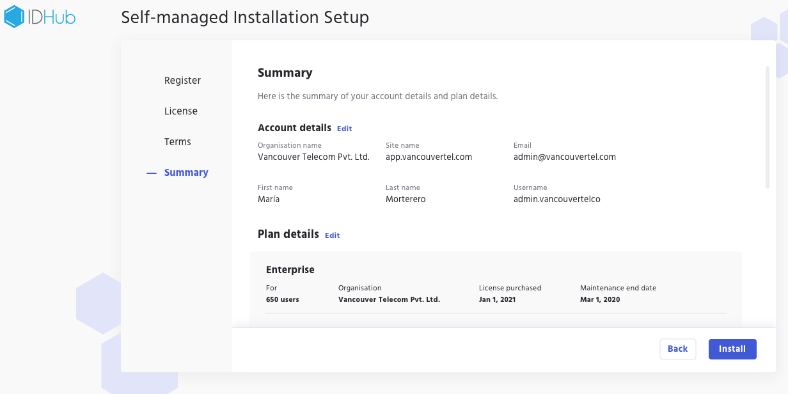This screenshot has height=394, width=788.
Task: Edit the Plan details section
Action: tap(332, 235)
